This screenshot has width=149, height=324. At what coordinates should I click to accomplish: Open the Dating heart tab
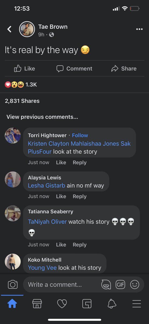pos(62,304)
